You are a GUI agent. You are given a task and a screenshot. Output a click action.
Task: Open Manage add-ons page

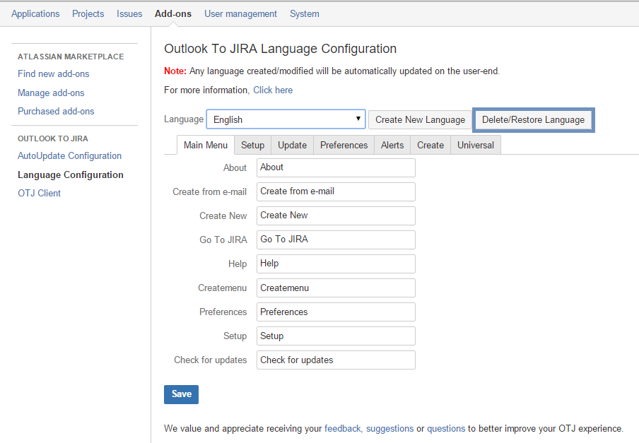[x=51, y=93]
